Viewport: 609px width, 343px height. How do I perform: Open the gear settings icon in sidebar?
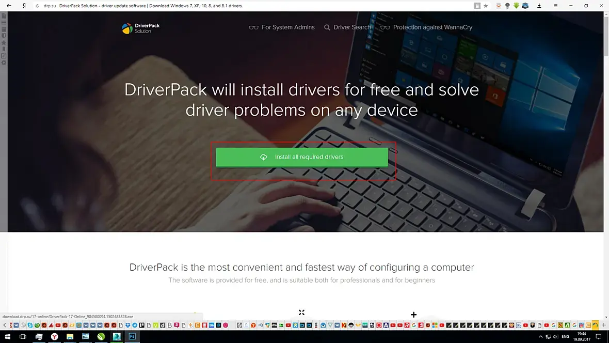(x=4, y=62)
